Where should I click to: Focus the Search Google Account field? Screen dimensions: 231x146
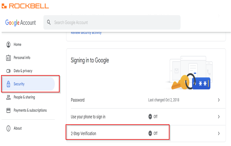(112, 22)
